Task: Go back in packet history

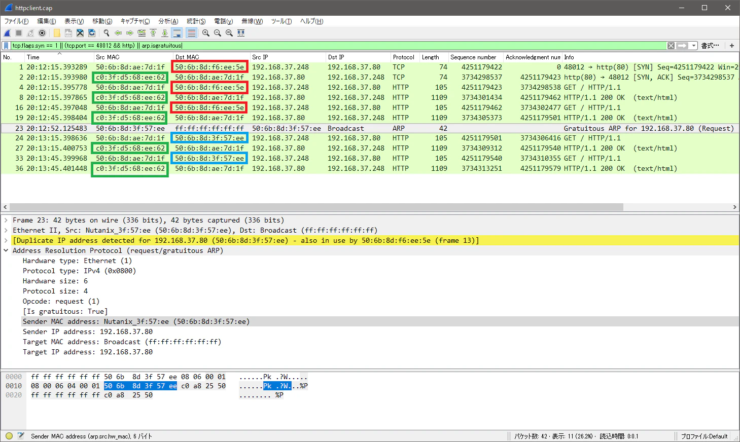Action: pos(118,33)
